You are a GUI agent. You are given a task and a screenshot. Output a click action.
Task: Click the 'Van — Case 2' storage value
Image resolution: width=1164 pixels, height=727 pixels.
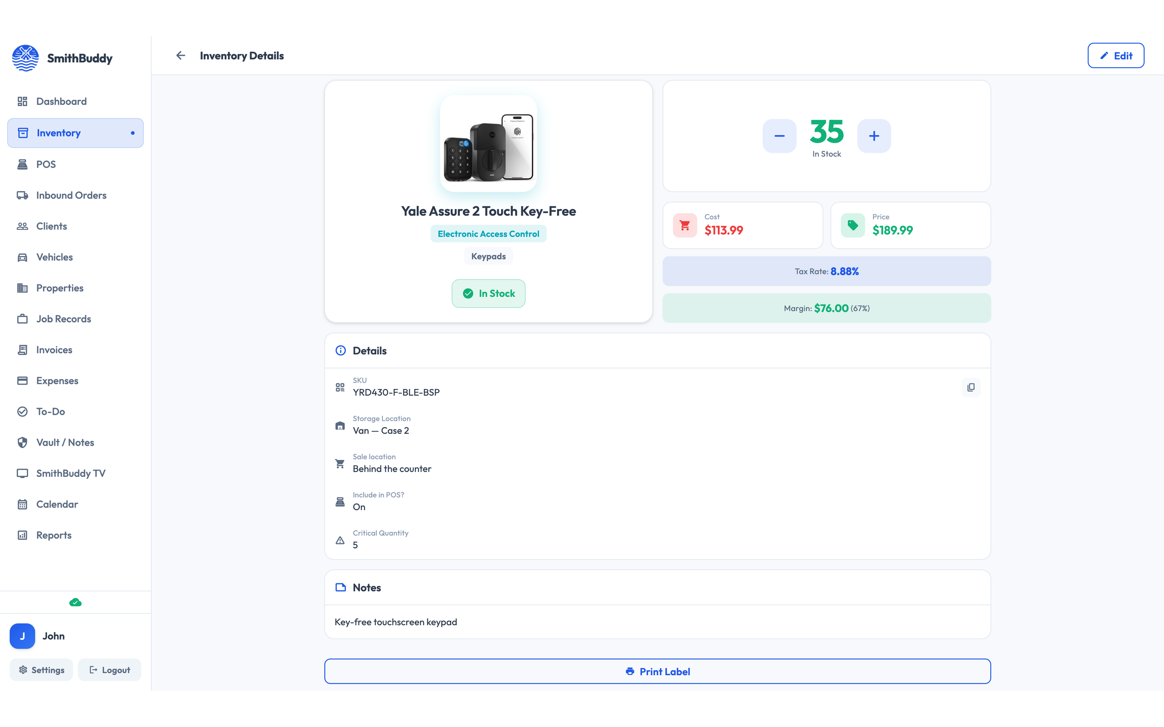coord(381,431)
